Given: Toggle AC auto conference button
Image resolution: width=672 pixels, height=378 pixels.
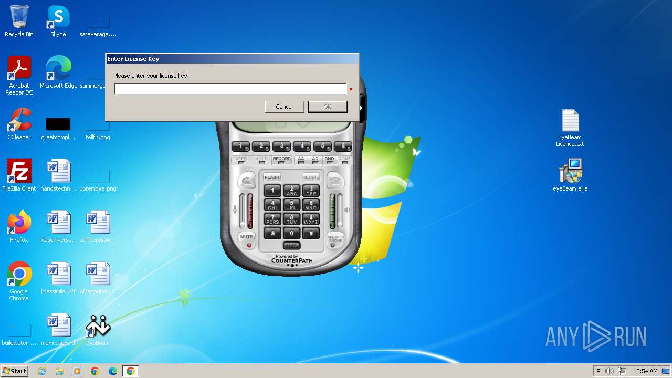Looking at the screenshot, I should click(x=315, y=160).
